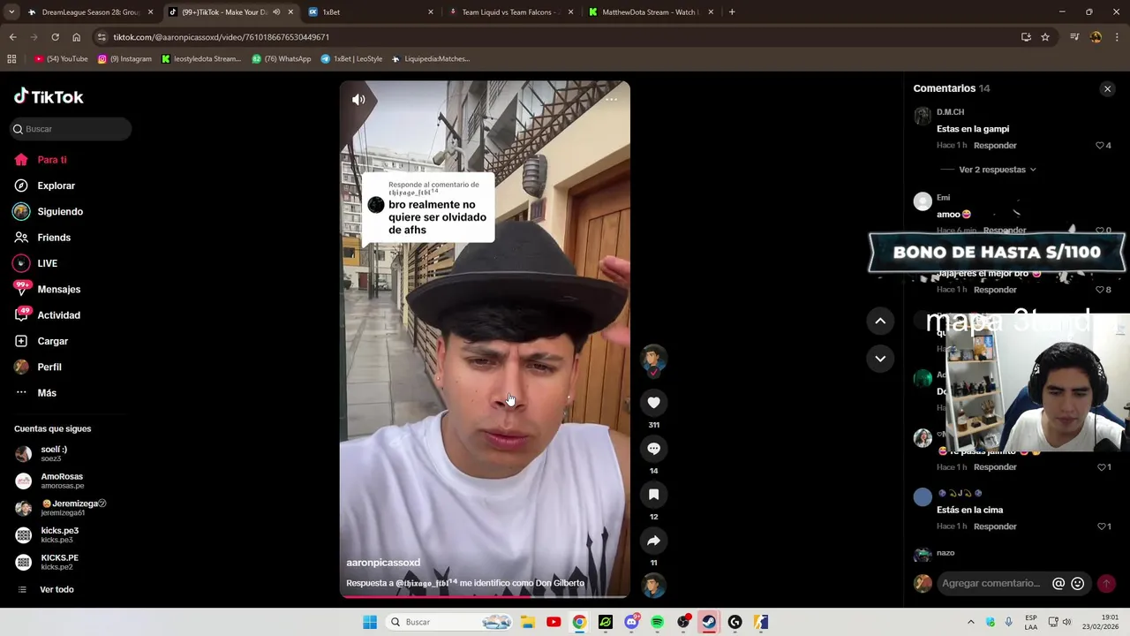Bookmark this page with the star icon
Screen dimensions: 1130x636
click(1045, 37)
